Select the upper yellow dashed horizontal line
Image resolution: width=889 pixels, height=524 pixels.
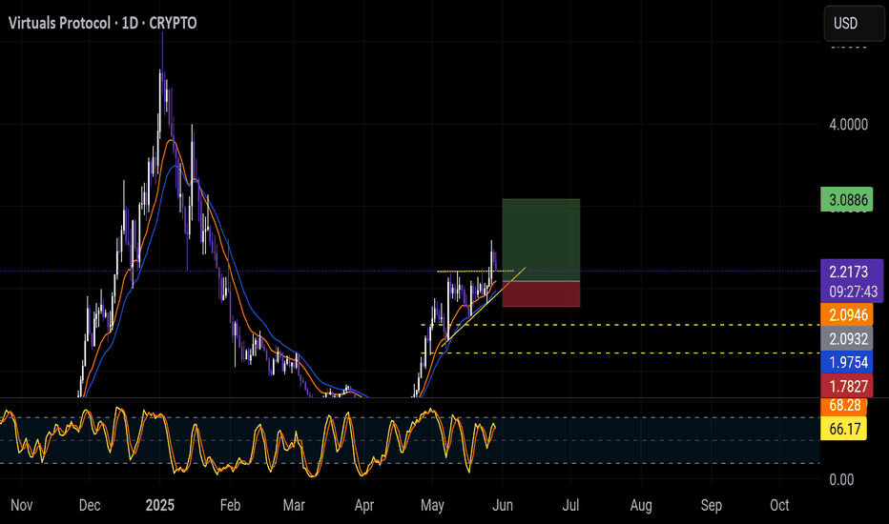tap(630, 325)
